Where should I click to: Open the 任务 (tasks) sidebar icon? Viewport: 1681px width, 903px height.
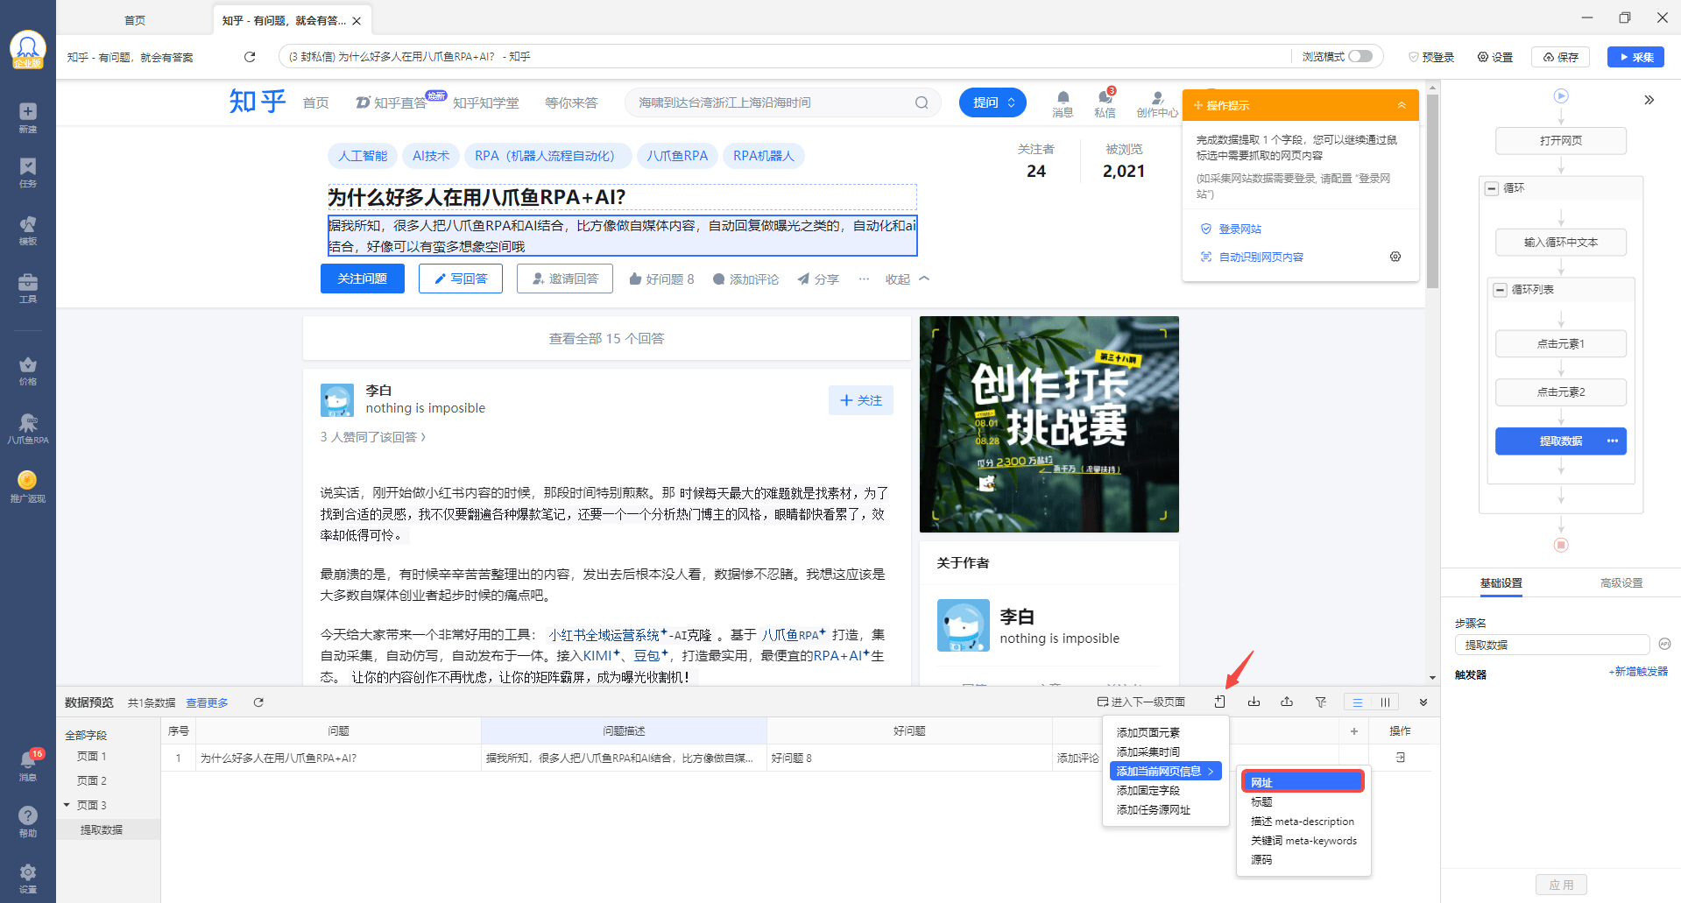click(x=28, y=173)
